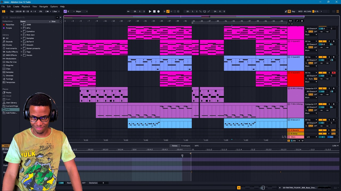Unfold track 4 Xpand!2
The height and width of the screenshot is (191, 341).
tap(289, 57)
